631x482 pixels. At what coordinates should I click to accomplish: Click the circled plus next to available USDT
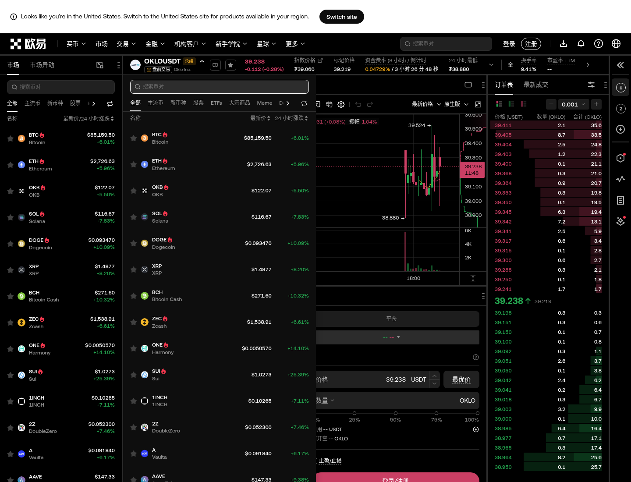coord(476,429)
